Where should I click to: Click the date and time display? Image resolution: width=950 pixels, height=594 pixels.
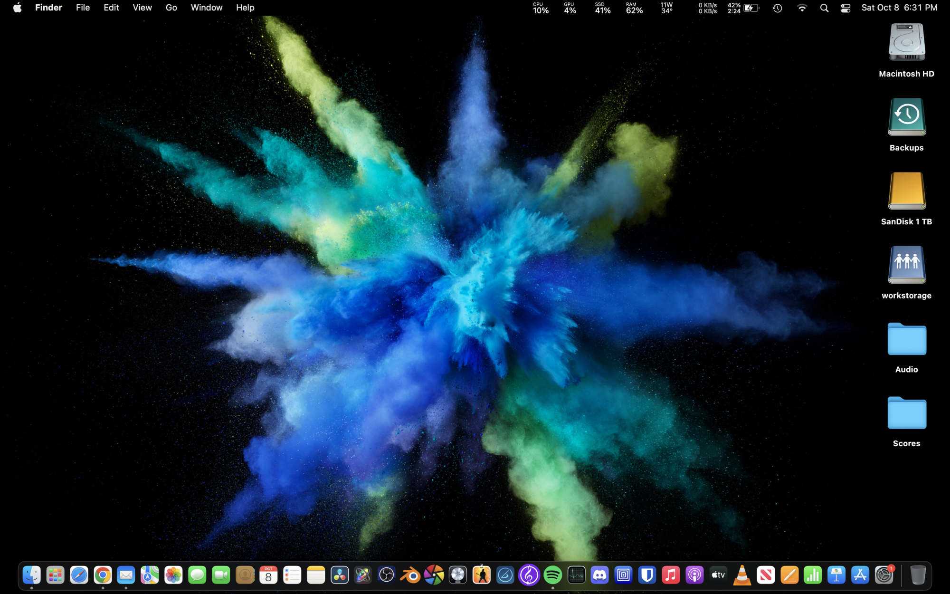coord(899,8)
